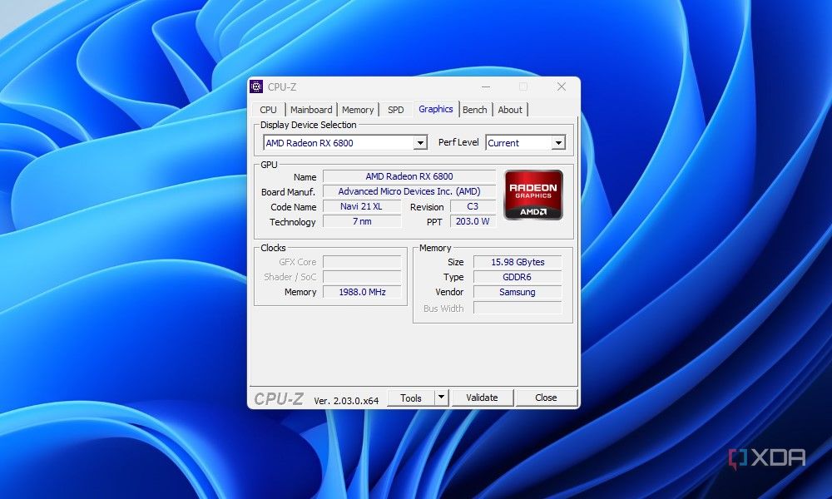Click the memory Type value GDDR6
Screen dimensions: 832x499
point(518,277)
